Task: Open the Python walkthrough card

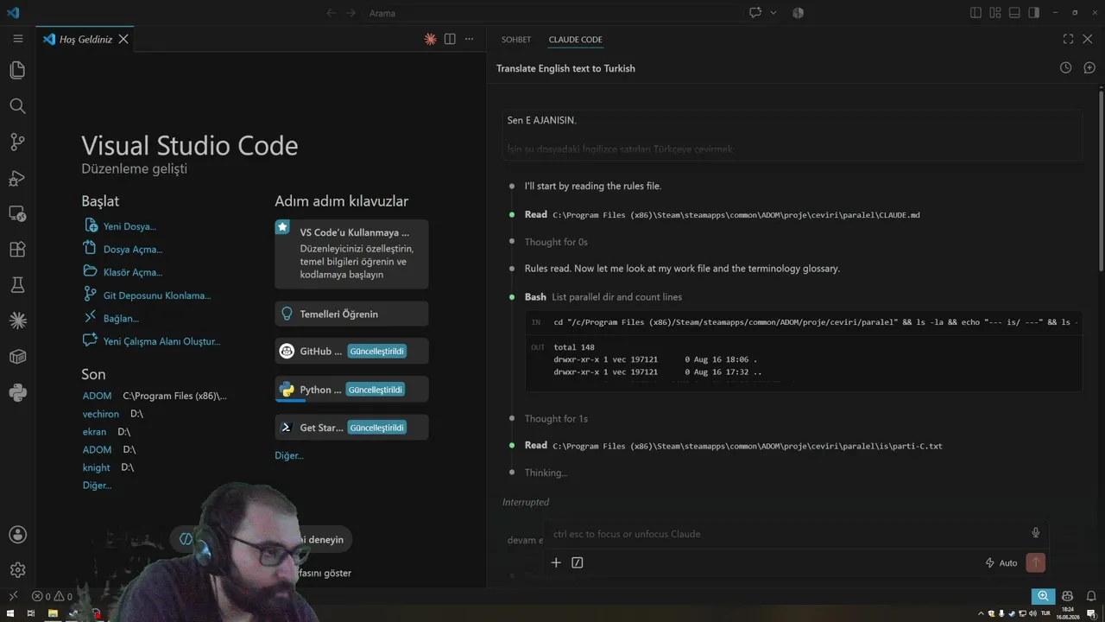Action: pyautogui.click(x=351, y=390)
